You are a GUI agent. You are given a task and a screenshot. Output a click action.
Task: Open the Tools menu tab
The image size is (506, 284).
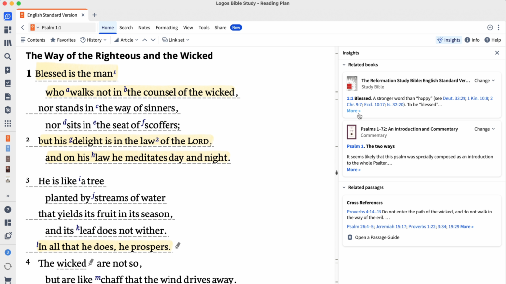(x=204, y=28)
